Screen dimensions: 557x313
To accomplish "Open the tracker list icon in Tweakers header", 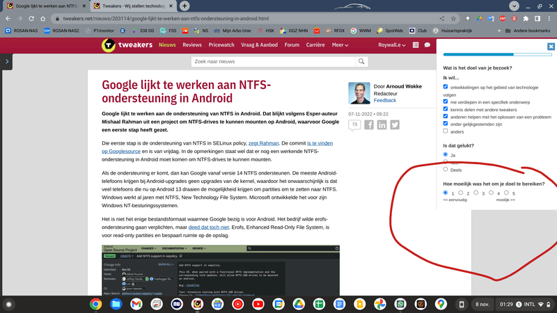I will (x=416, y=45).
